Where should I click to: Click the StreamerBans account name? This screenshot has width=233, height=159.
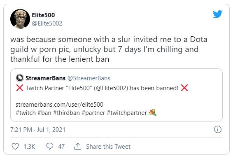click(45, 78)
